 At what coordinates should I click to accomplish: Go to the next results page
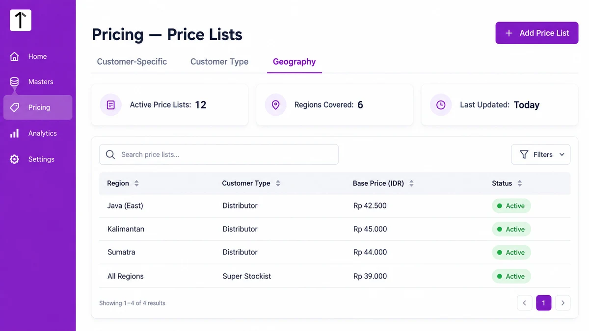(x=563, y=303)
